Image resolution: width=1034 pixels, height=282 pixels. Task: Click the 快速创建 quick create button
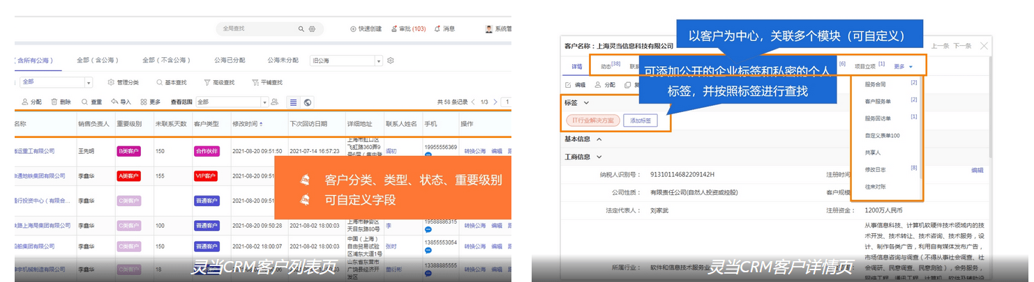click(366, 29)
